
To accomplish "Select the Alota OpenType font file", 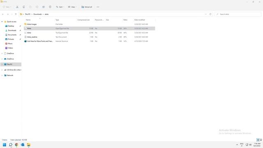I will [x=90, y=28].
